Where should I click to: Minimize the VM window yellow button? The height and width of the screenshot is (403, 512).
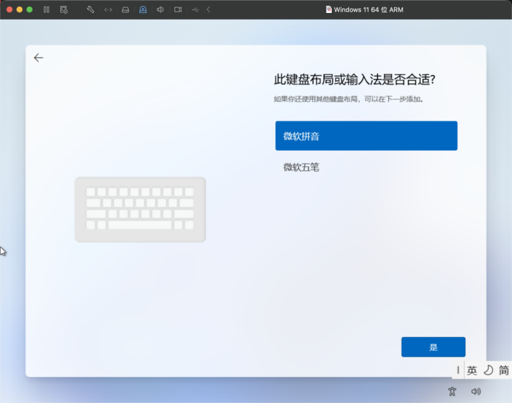20,9
